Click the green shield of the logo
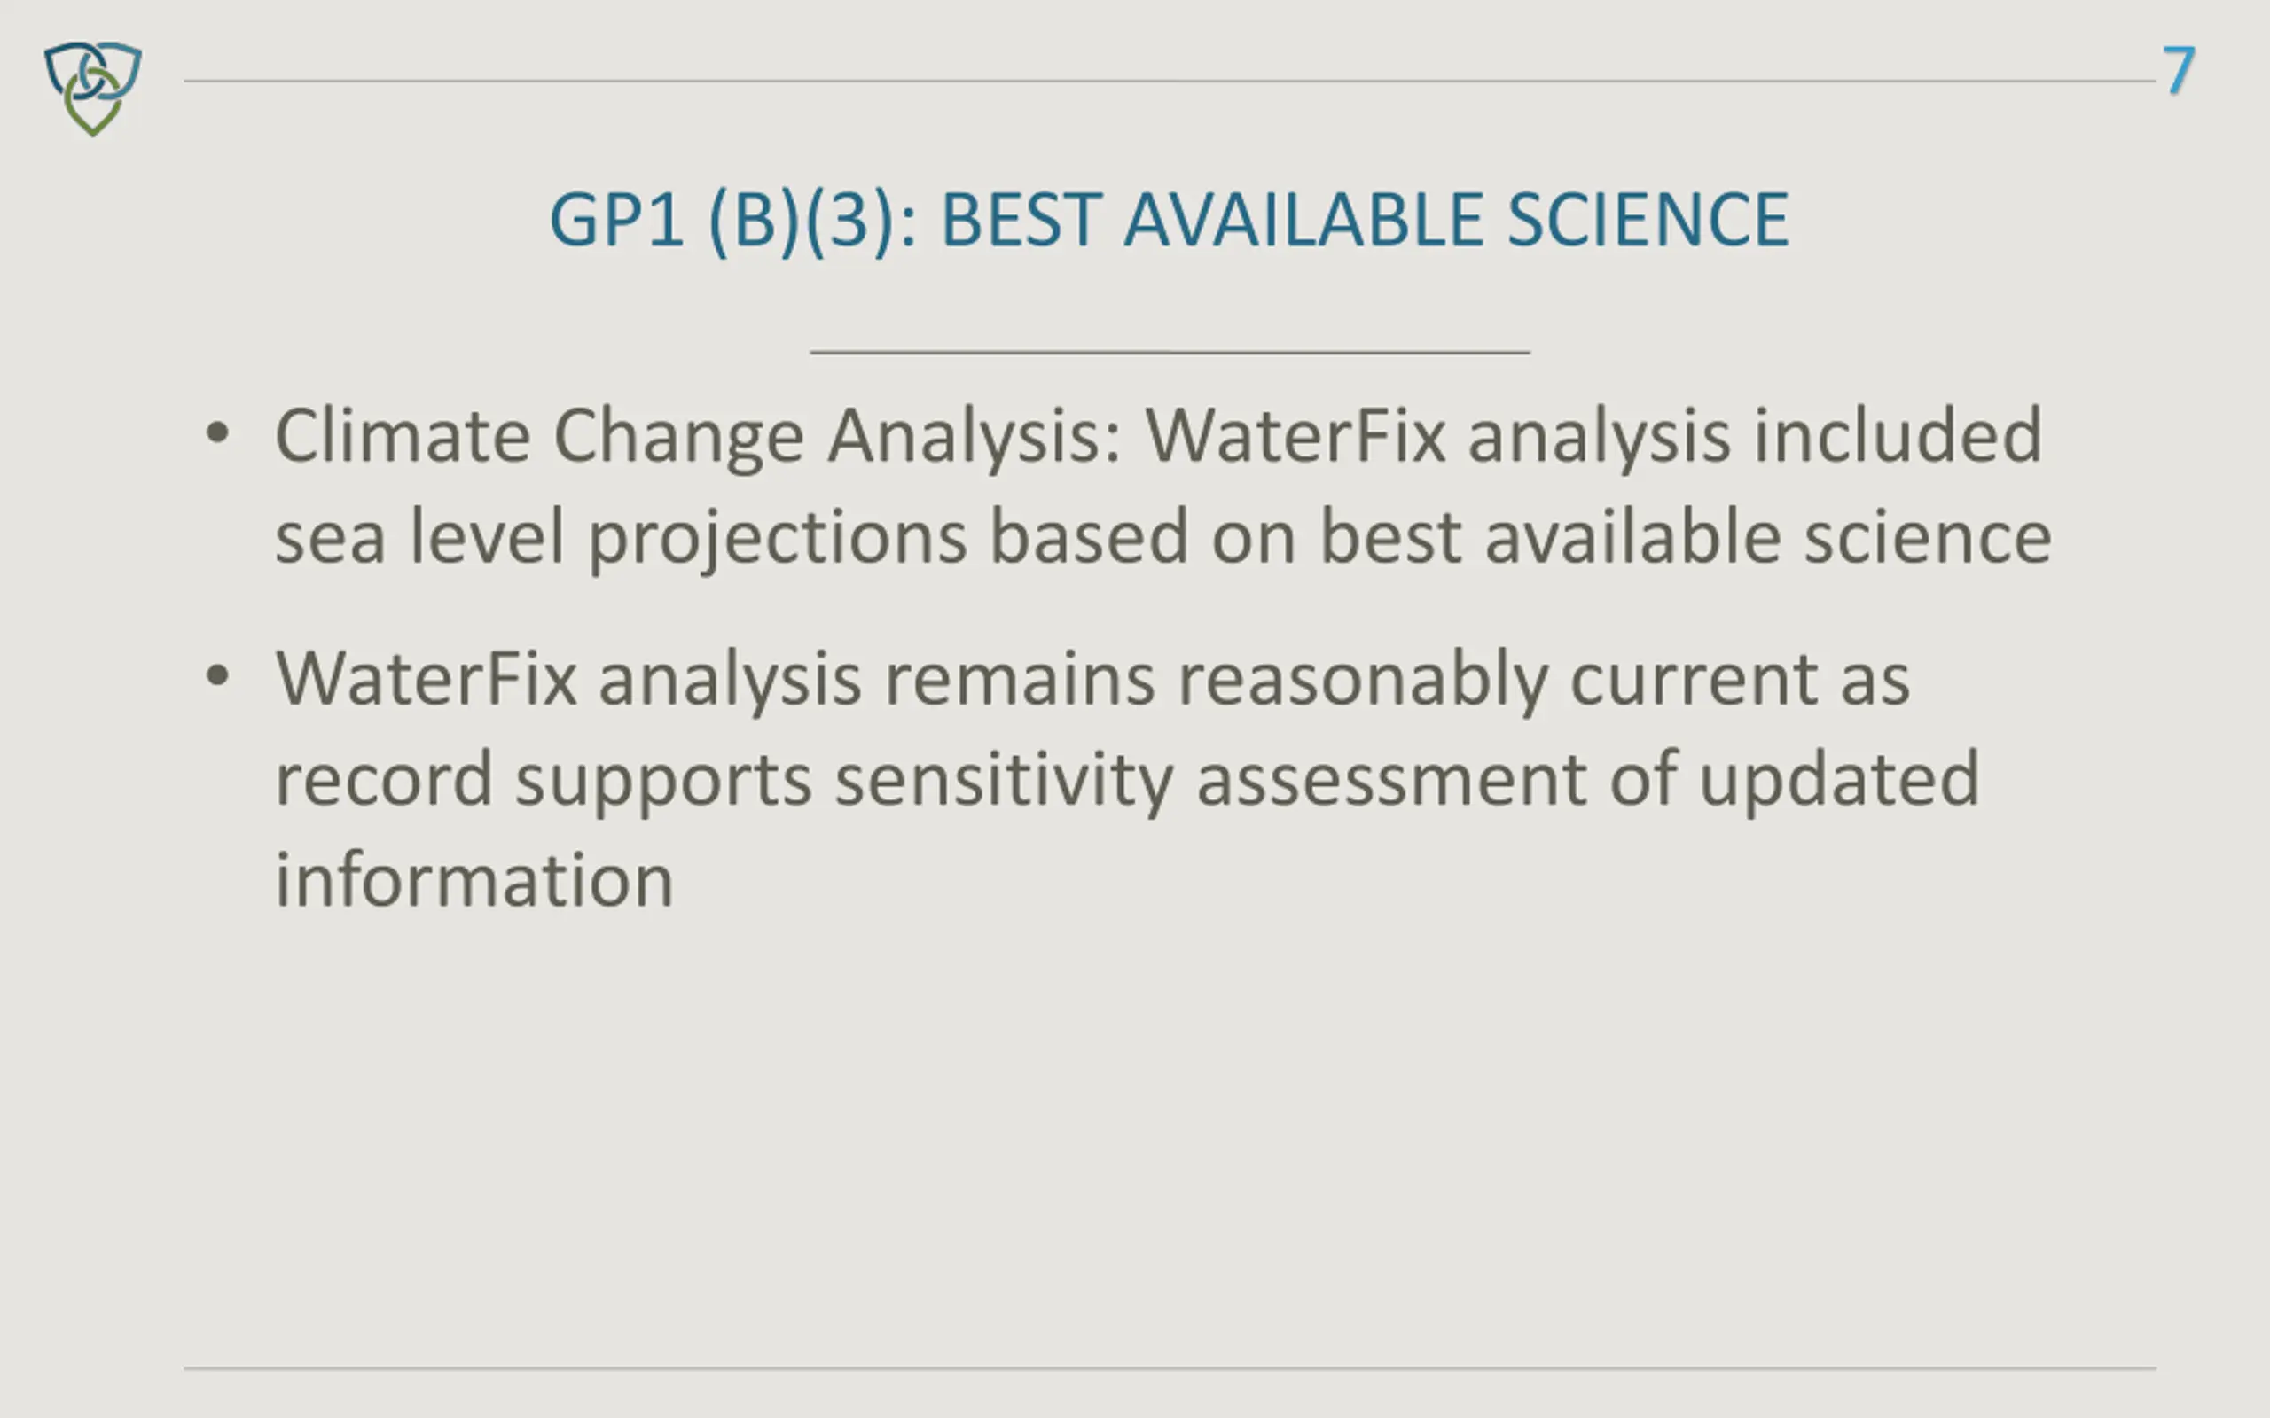 [93, 106]
